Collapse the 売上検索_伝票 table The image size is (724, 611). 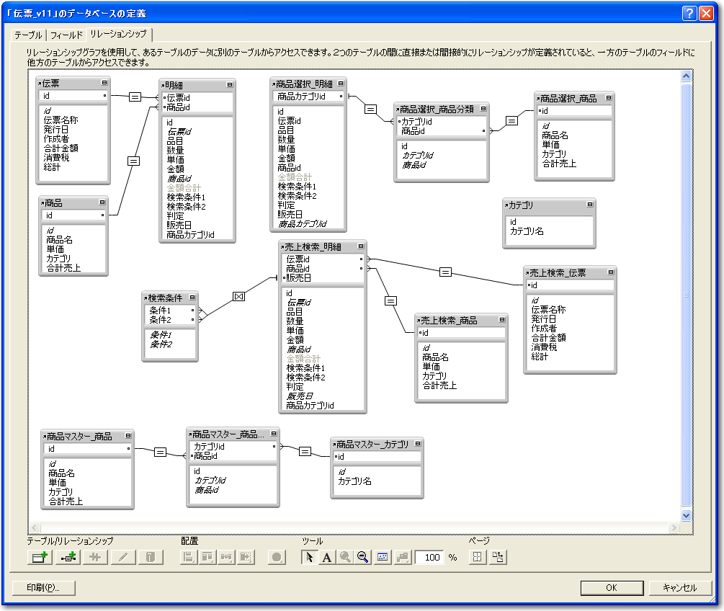(x=610, y=273)
